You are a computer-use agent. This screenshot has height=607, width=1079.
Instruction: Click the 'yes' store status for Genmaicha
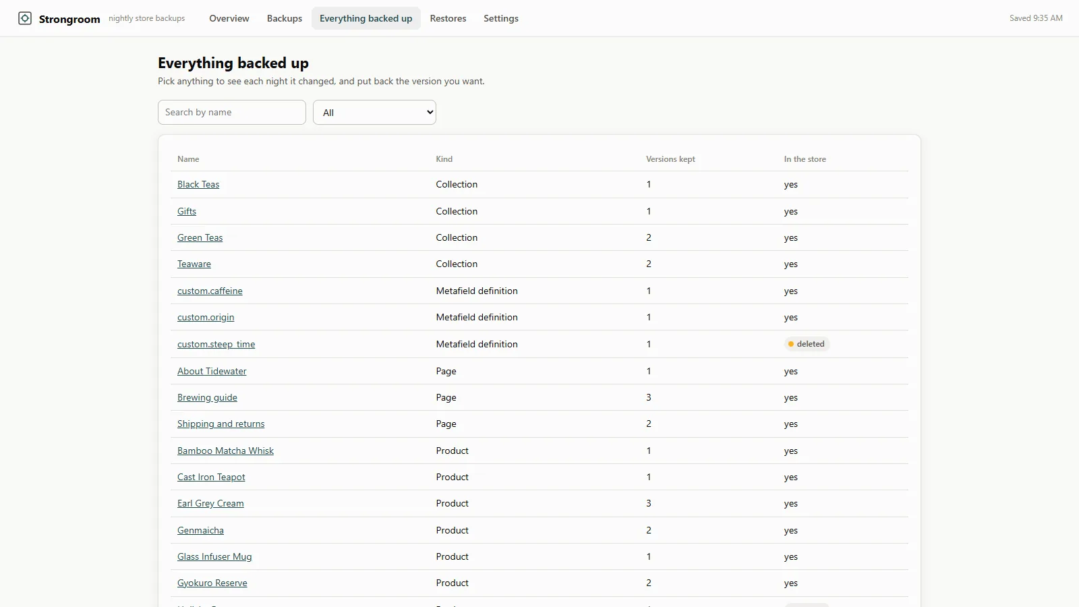pyautogui.click(x=791, y=531)
